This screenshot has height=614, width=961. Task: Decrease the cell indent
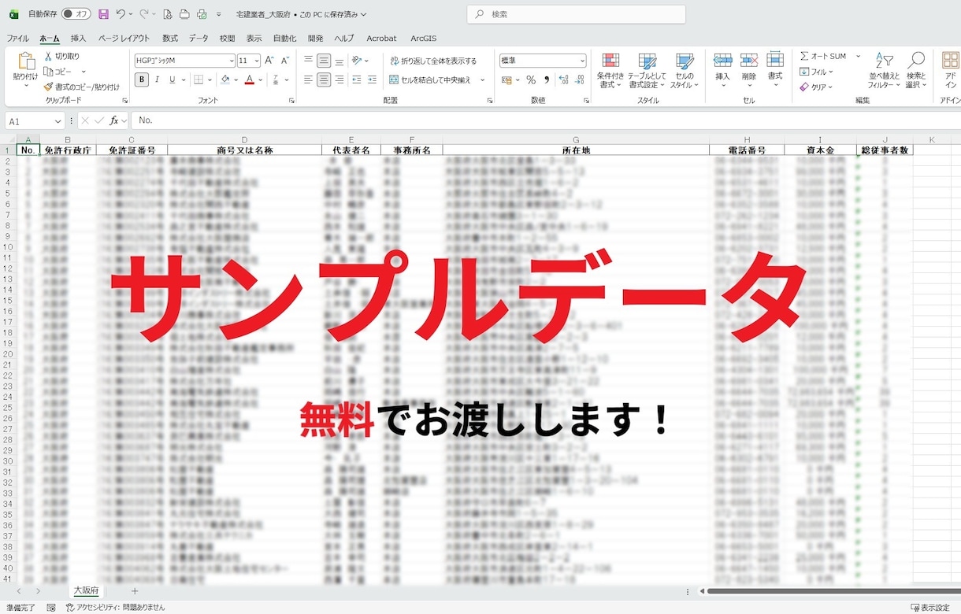click(357, 80)
